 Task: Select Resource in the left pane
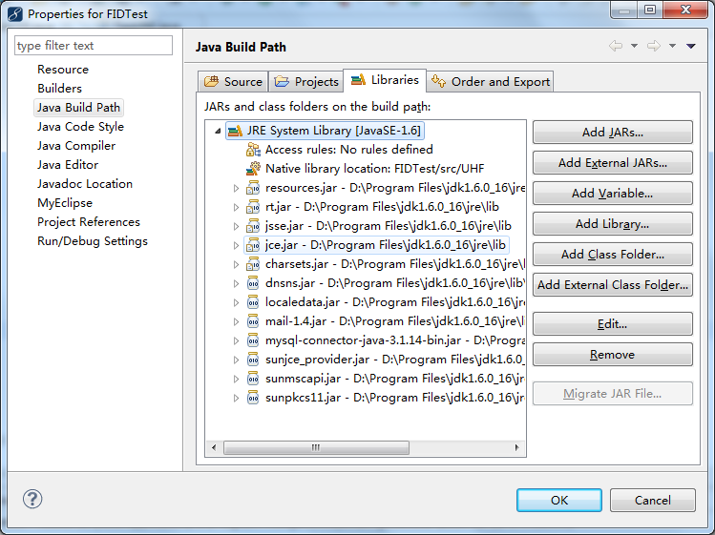(x=63, y=70)
